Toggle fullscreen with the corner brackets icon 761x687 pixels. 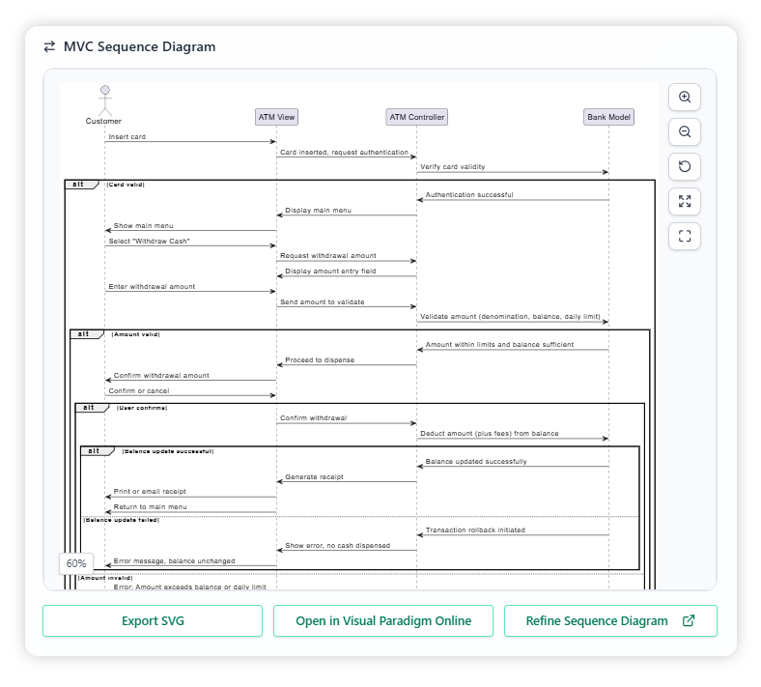pos(685,237)
